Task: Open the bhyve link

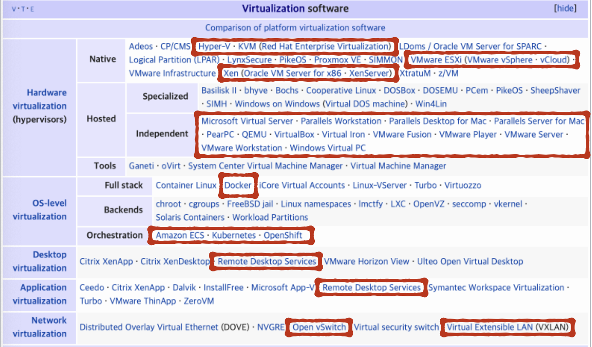Action: click(x=256, y=90)
